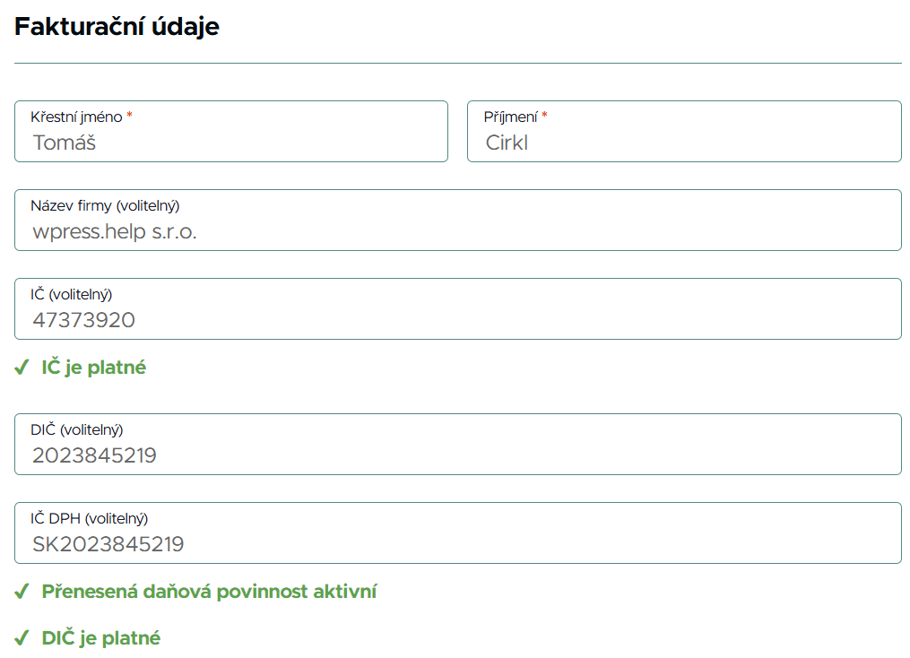Image resolution: width=910 pixels, height=658 pixels.
Task: Click the 'IČ je platné' validation message
Action: click(93, 368)
